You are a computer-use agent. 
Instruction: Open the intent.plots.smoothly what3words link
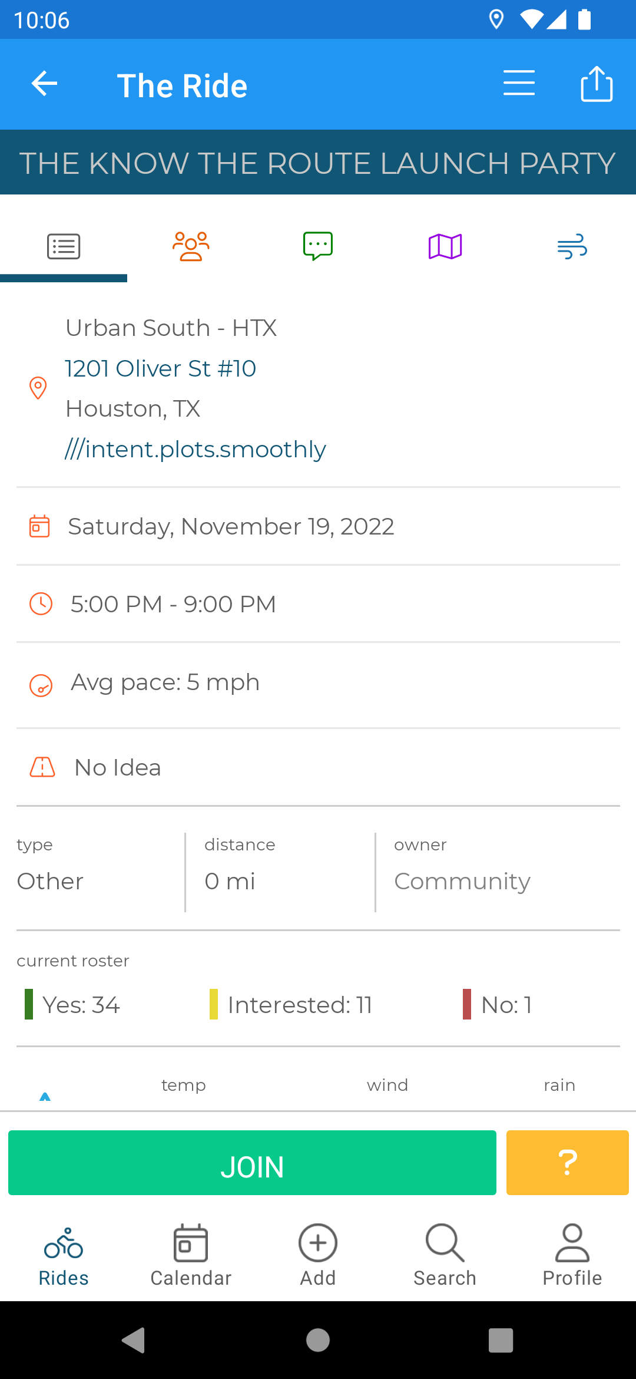tap(196, 449)
